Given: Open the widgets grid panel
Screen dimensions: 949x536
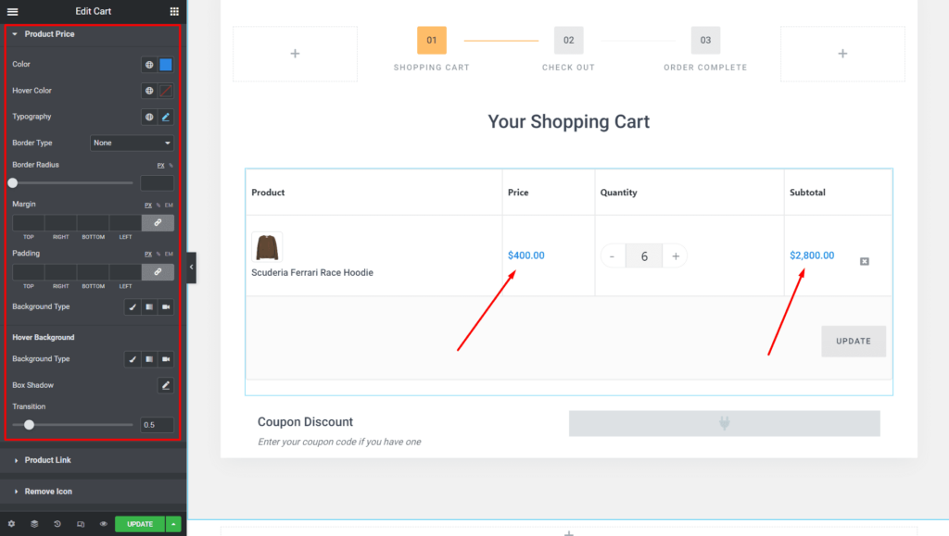Looking at the screenshot, I should click(174, 11).
